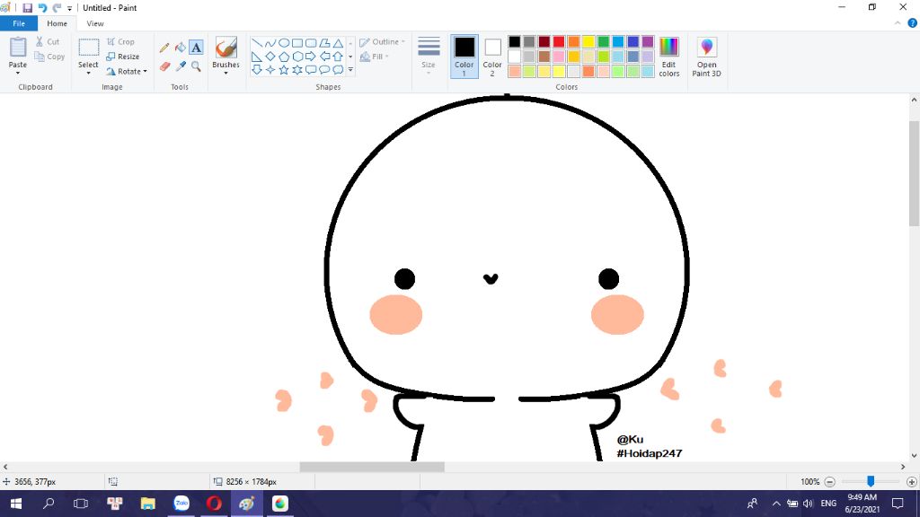Screen dimensions: 920x517
Task: Select the Text tool
Action: (x=196, y=48)
